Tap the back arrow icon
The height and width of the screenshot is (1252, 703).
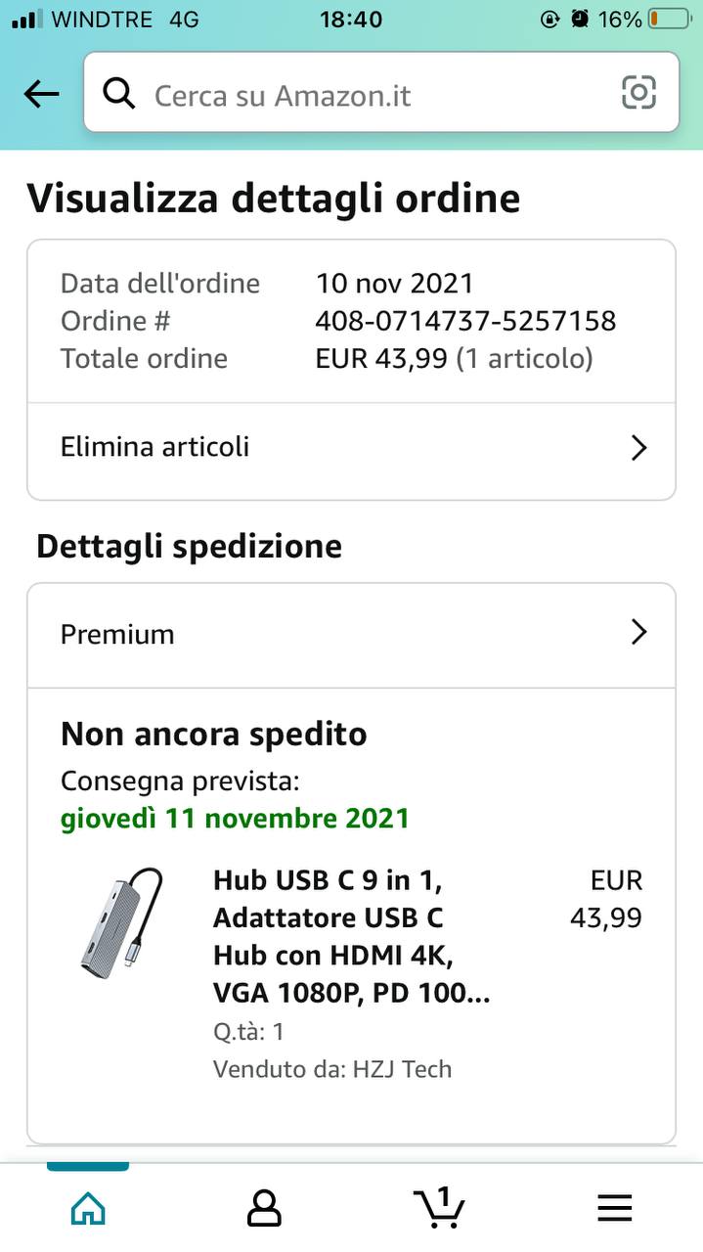coord(41,95)
